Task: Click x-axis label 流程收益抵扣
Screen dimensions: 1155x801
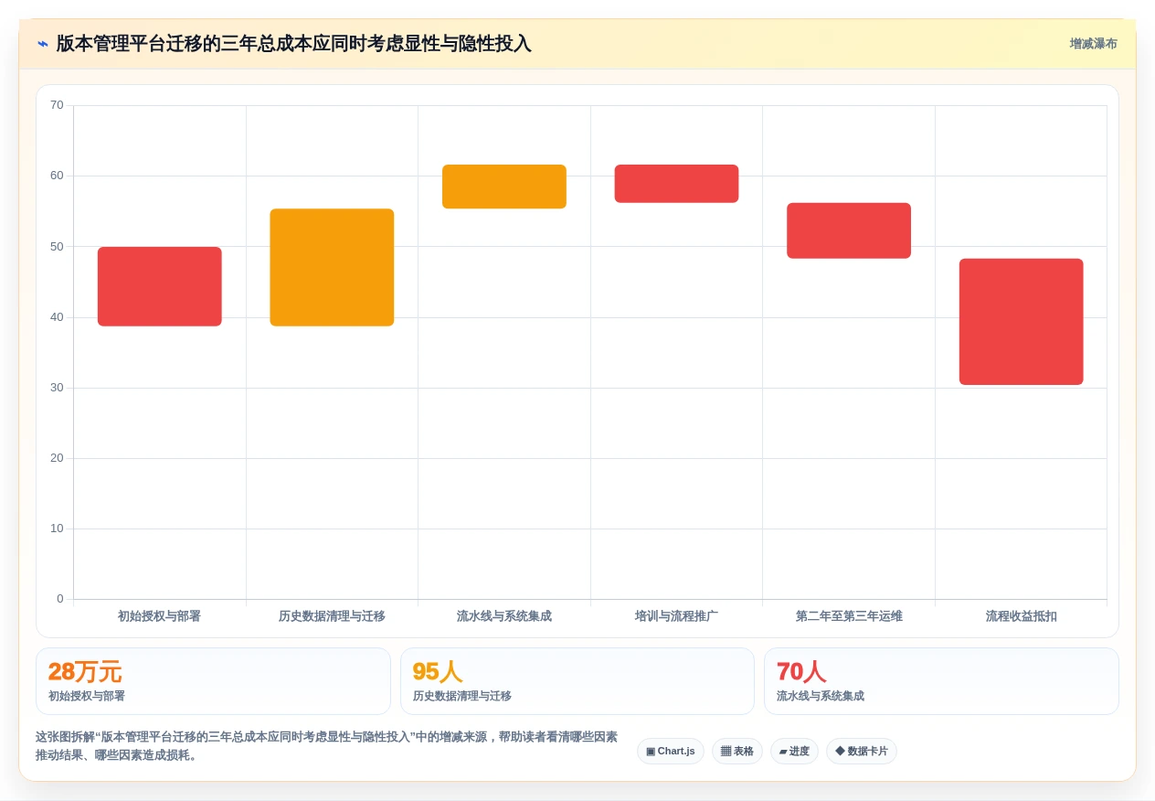Action: tap(1021, 616)
